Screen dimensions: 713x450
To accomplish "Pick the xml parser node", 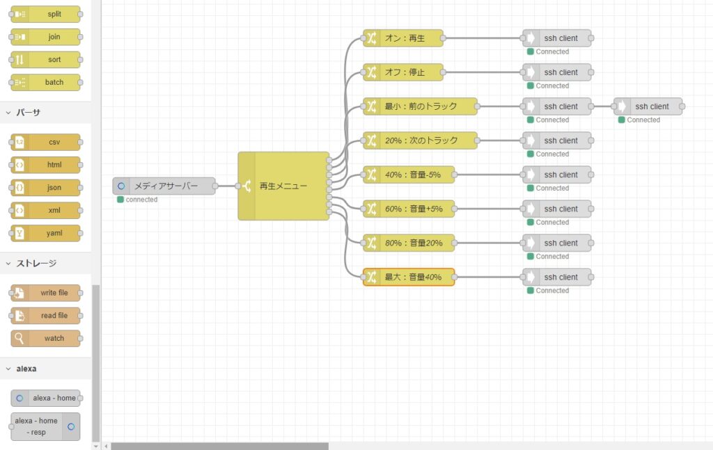I will [x=45, y=210].
